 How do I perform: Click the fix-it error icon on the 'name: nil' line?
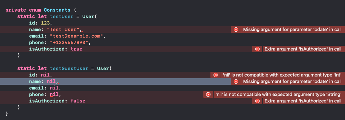[x=236, y=82]
